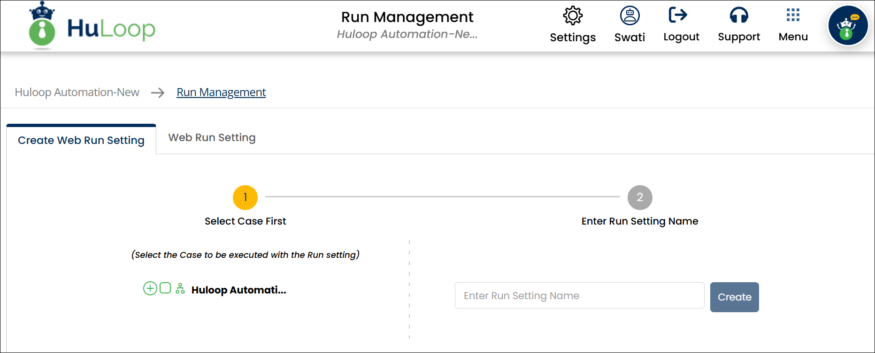Image resolution: width=875 pixels, height=353 pixels.
Task: Follow the Run Management breadcrumb link
Action: pos(221,92)
